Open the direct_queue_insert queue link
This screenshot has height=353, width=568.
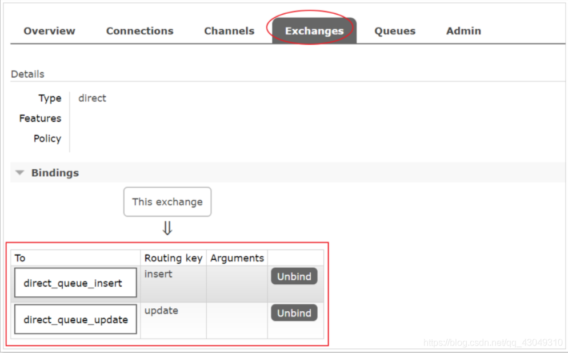[75, 283]
